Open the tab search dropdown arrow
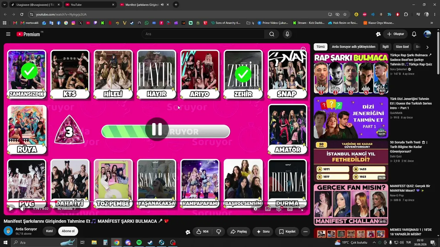Viewport: 440px width, 247px height. coord(4,5)
